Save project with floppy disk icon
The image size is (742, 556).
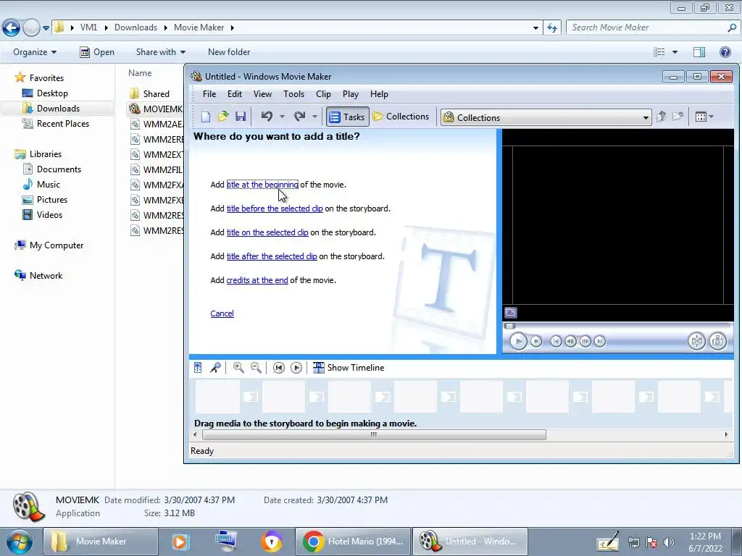tap(241, 117)
